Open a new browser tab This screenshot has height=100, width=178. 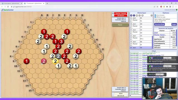[47, 4]
